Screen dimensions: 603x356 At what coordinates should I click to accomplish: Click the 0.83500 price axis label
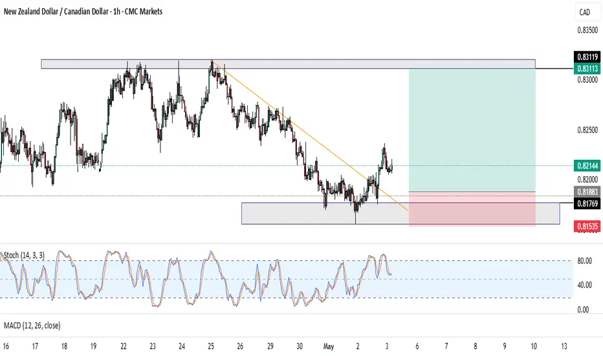pos(587,30)
